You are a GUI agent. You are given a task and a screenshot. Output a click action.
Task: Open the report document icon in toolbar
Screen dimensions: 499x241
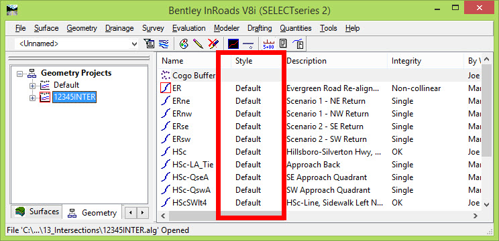[283, 44]
